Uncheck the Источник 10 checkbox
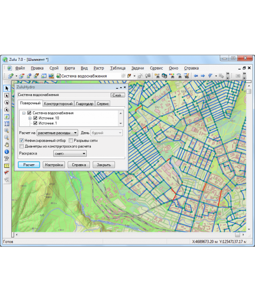Viewport: 255px width, 302px height. [35, 118]
